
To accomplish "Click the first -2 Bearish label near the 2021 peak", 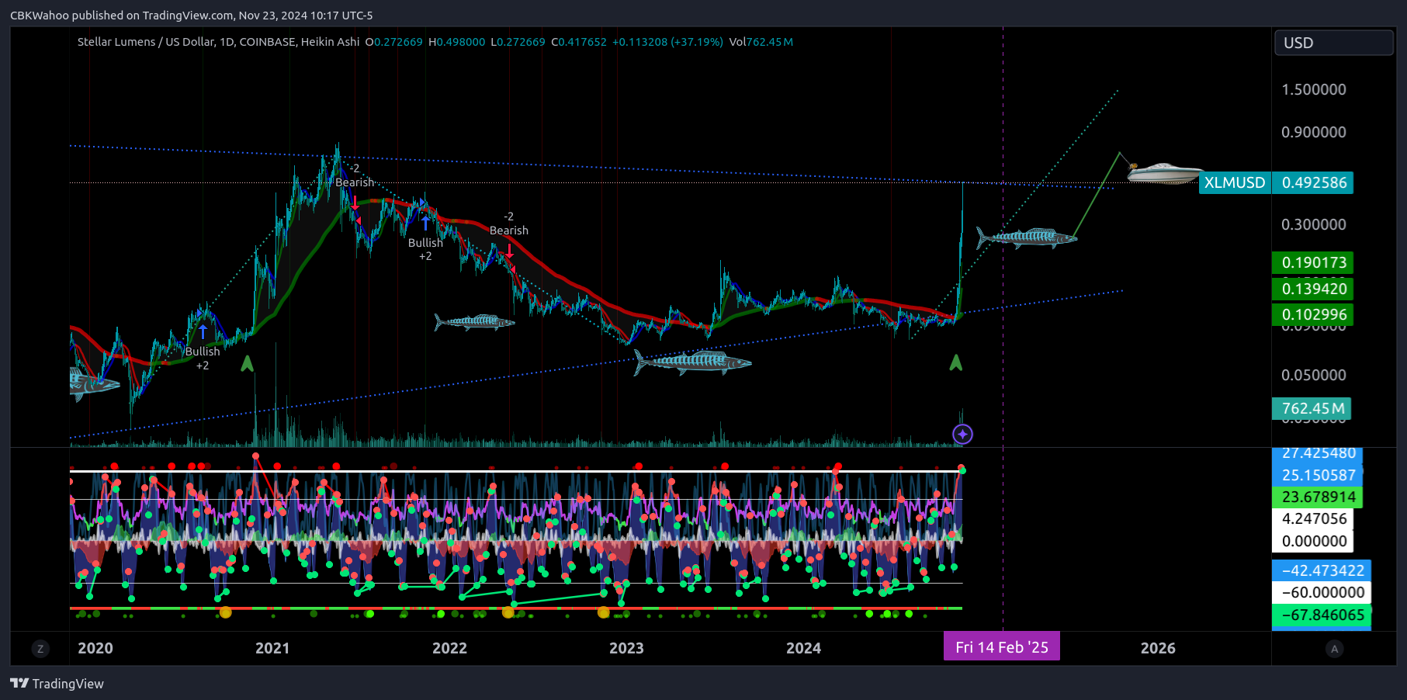I will pyautogui.click(x=355, y=175).
